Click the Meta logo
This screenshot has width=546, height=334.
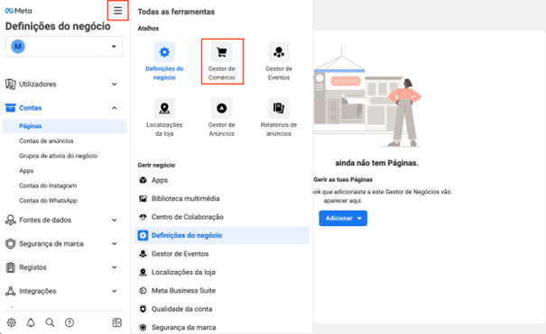[x=18, y=11]
